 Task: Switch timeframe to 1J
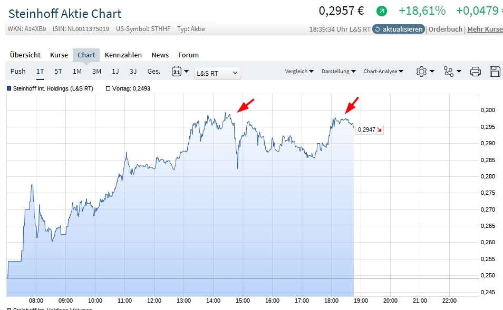click(115, 72)
